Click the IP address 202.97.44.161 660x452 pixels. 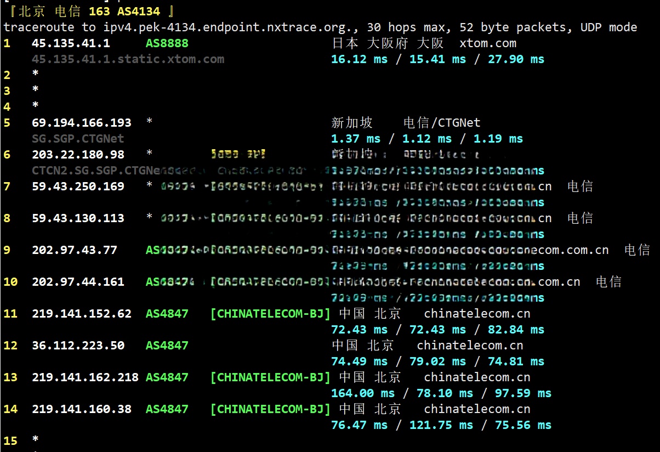point(78,282)
